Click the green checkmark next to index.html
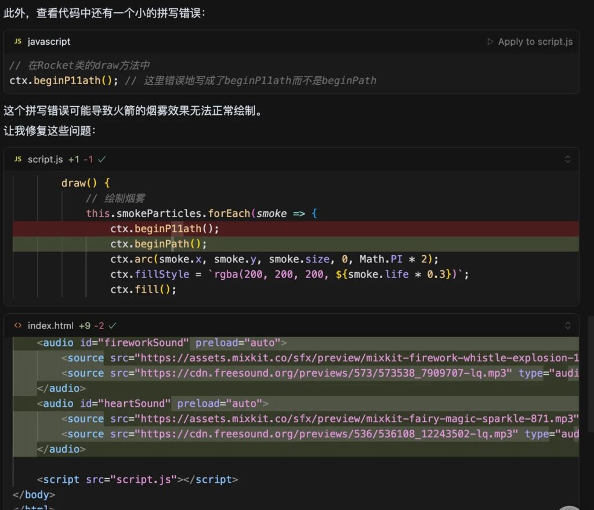 [x=113, y=325]
